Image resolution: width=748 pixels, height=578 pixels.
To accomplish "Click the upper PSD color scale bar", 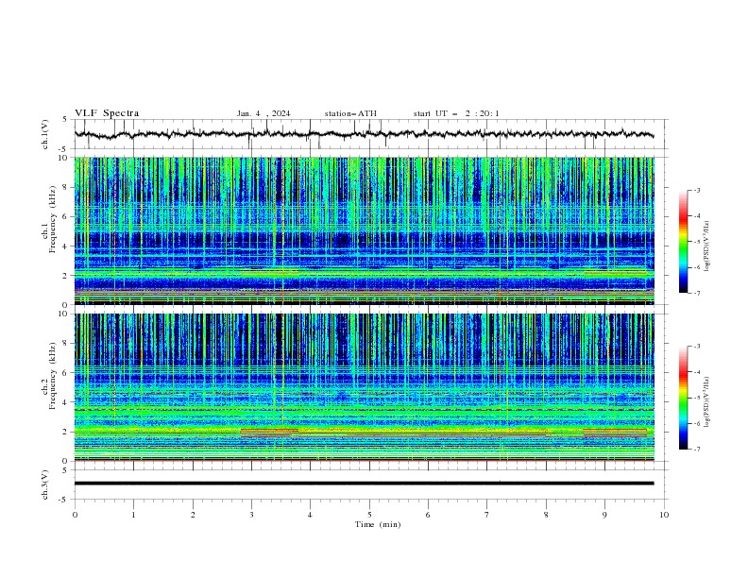I will coord(683,241).
